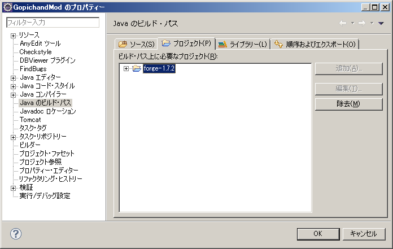The height and width of the screenshot is (249, 393).
Task: Switch to the ソース(S) tab
Action: [x=136, y=45]
